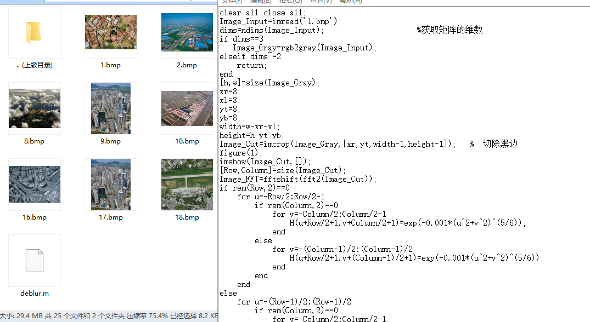Click the line 'height=h-yt-yb;'
The image size is (590, 322).
252,135
